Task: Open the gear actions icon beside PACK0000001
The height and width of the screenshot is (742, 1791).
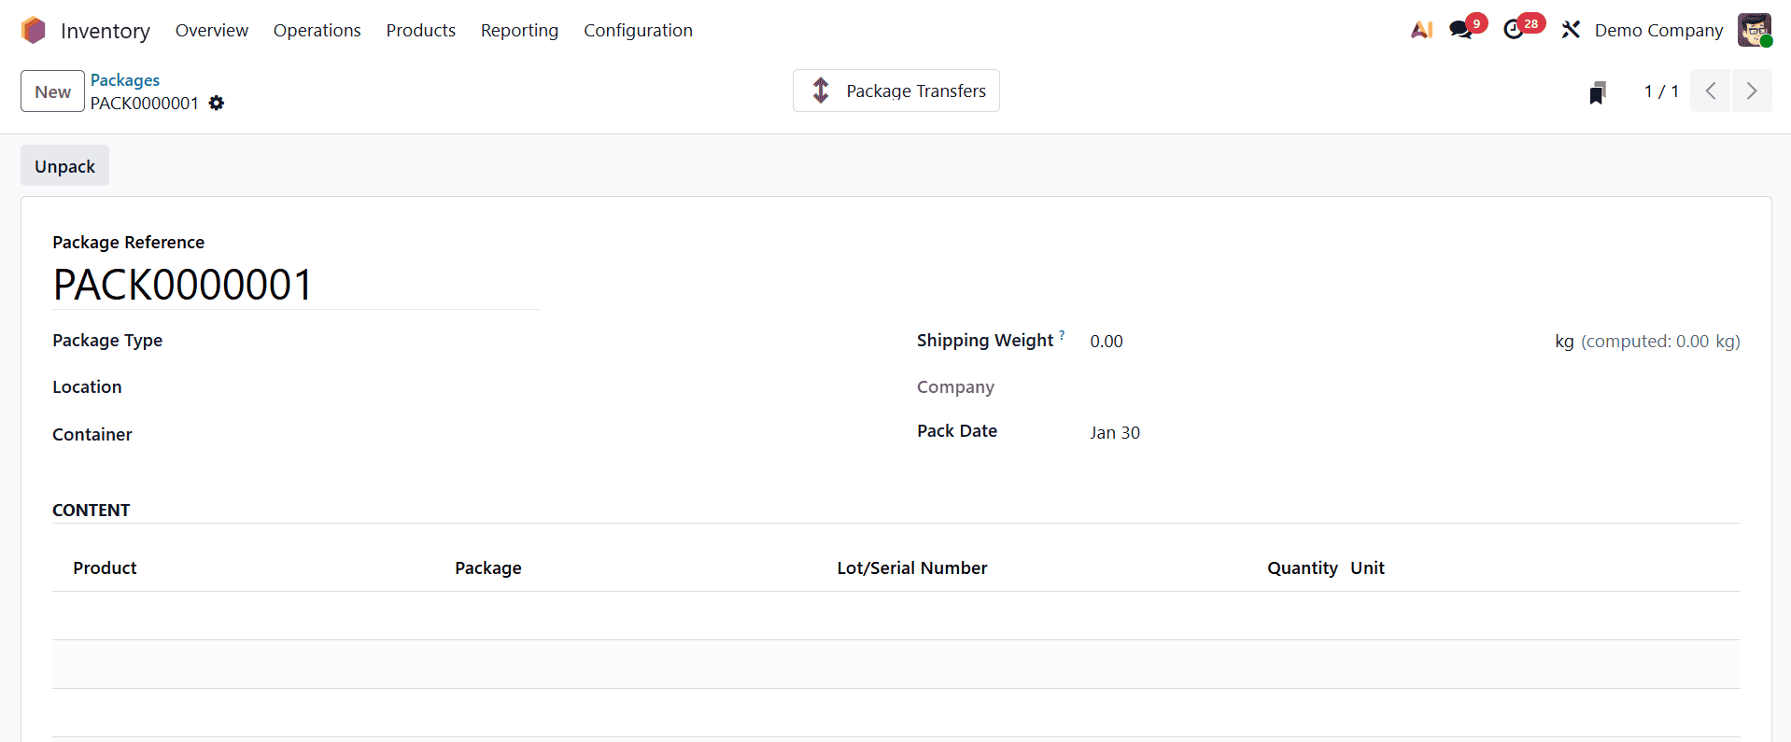Action: click(216, 104)
